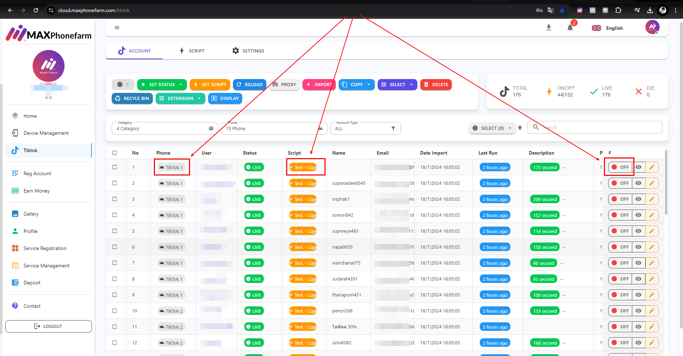The image size is (683, 356).
Task: Open browser extensions puzzle icon
Action: coord(618,10)
